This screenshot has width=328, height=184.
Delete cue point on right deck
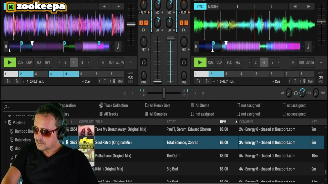304,81
